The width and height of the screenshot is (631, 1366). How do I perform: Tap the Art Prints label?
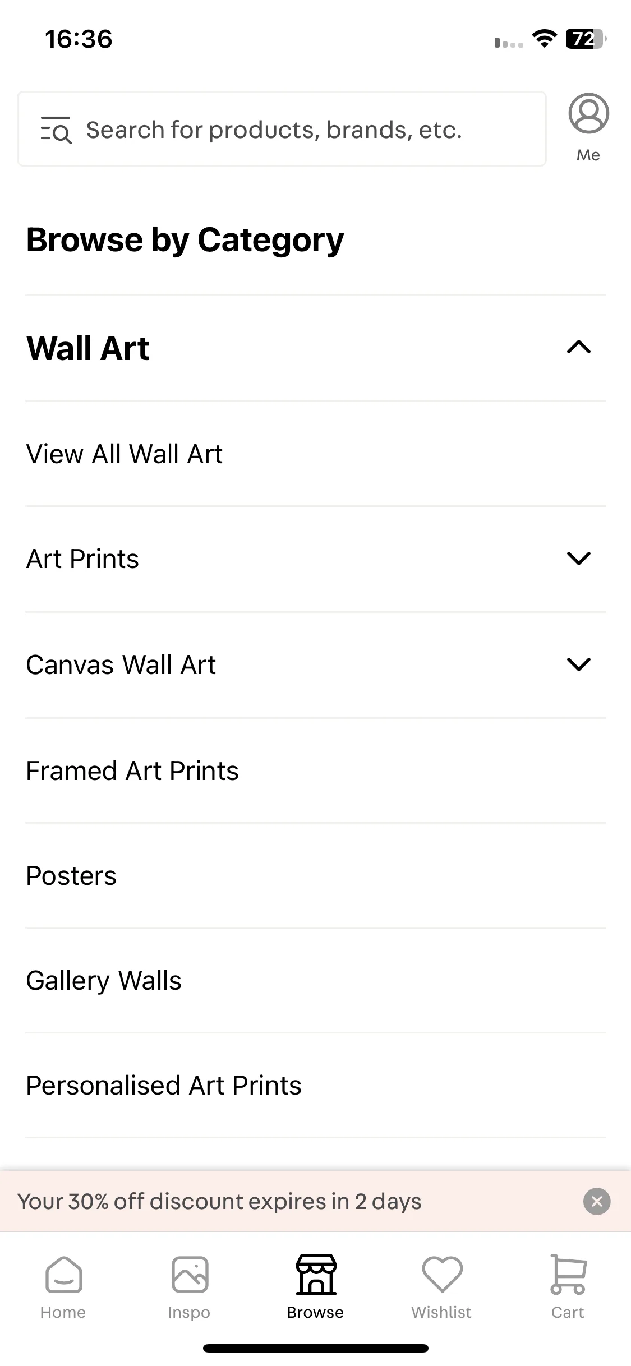(82, 559)
